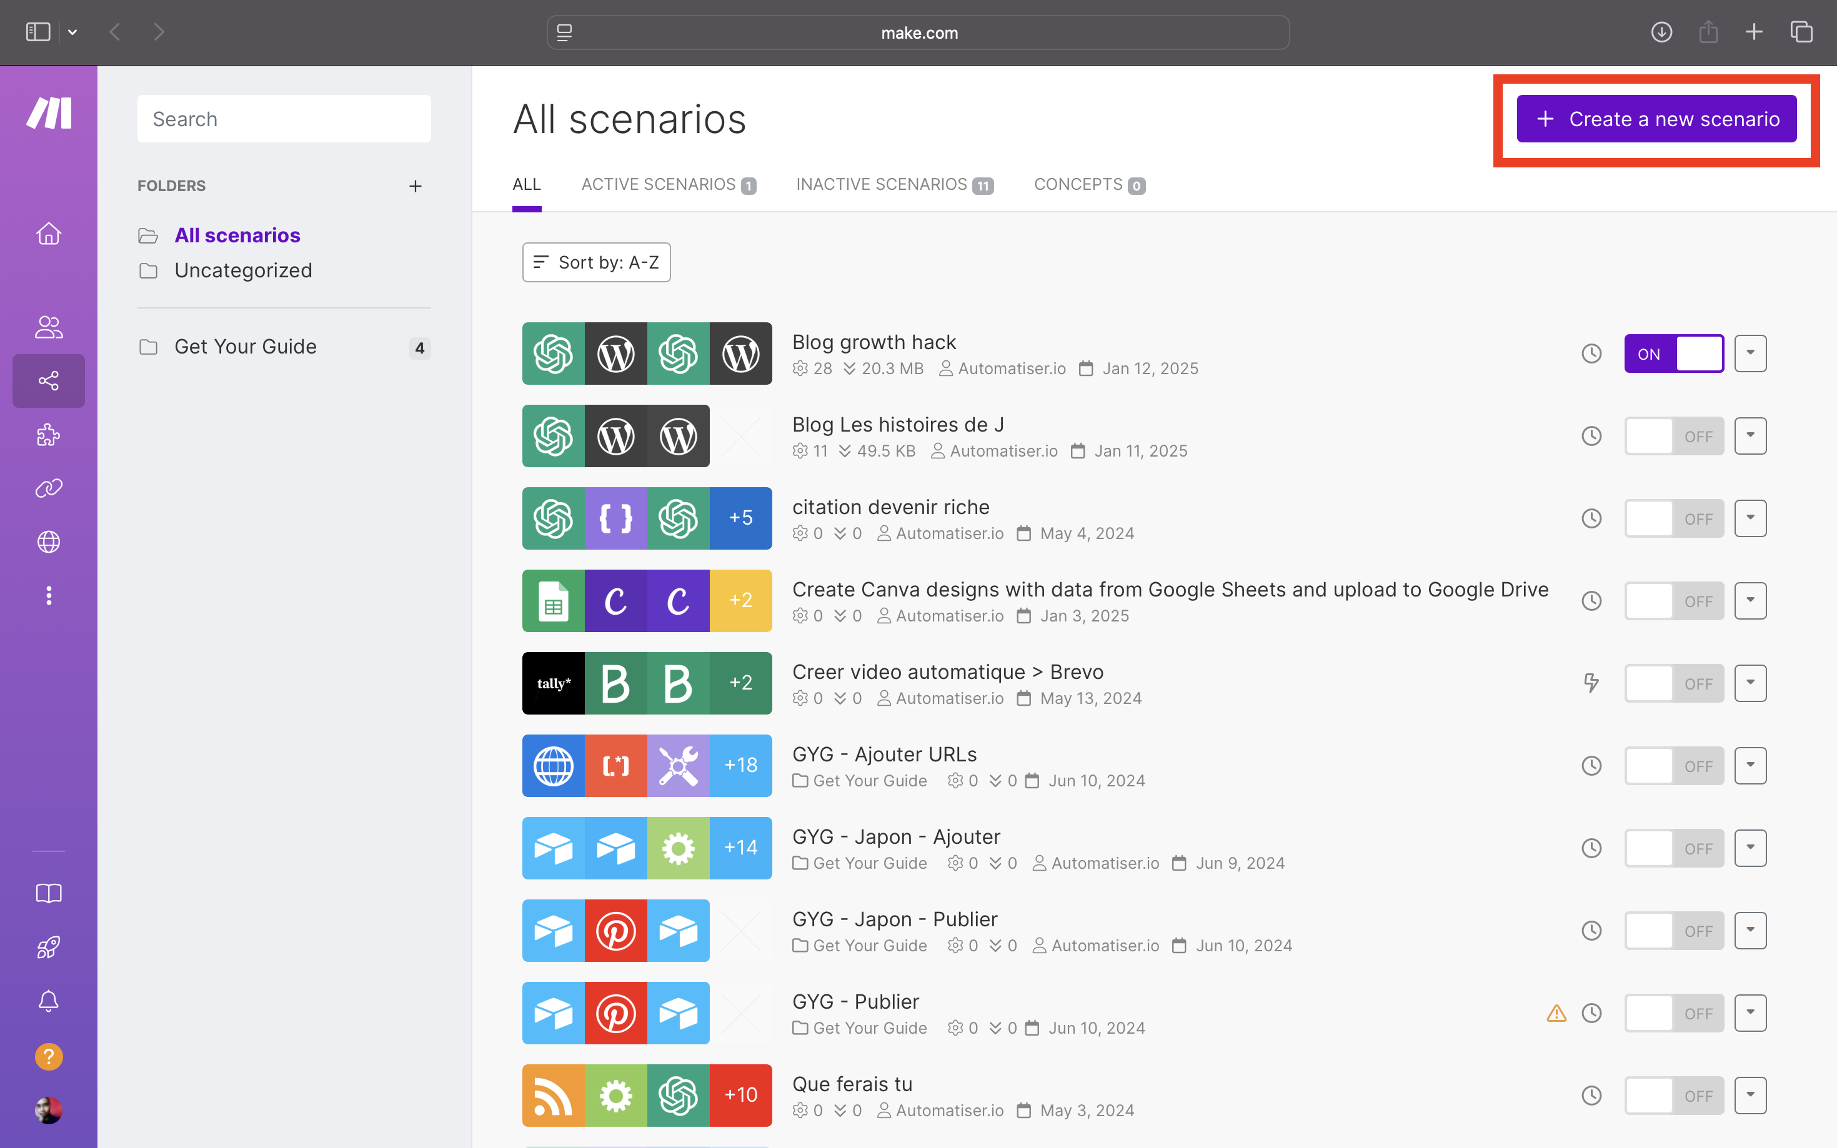Image resolution: width=1837 pixels, height=1148 pixels.
Task: Click the Apps marketplace globe icon
Action: 49,541
